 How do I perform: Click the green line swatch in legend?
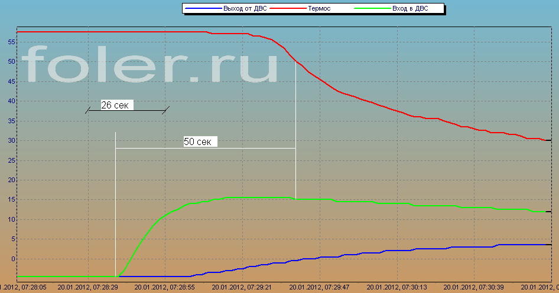[x=373, y=8]
